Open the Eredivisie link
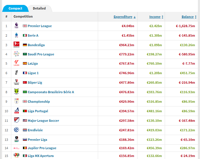 click(x=35, y=130)
